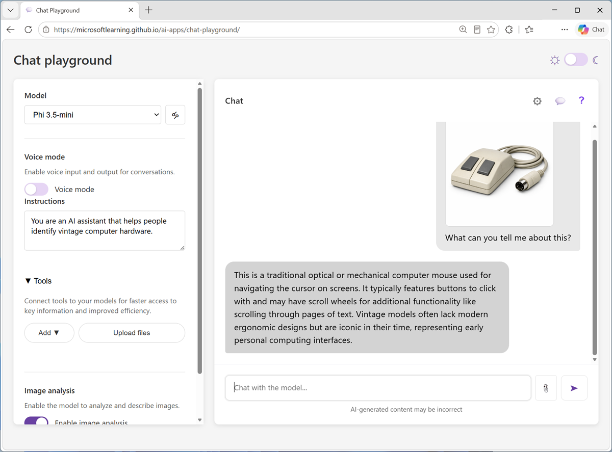Screen dimensions: 612x452
Task: Click the "Voice mode" section heading
Action: (x=45, y=157)
